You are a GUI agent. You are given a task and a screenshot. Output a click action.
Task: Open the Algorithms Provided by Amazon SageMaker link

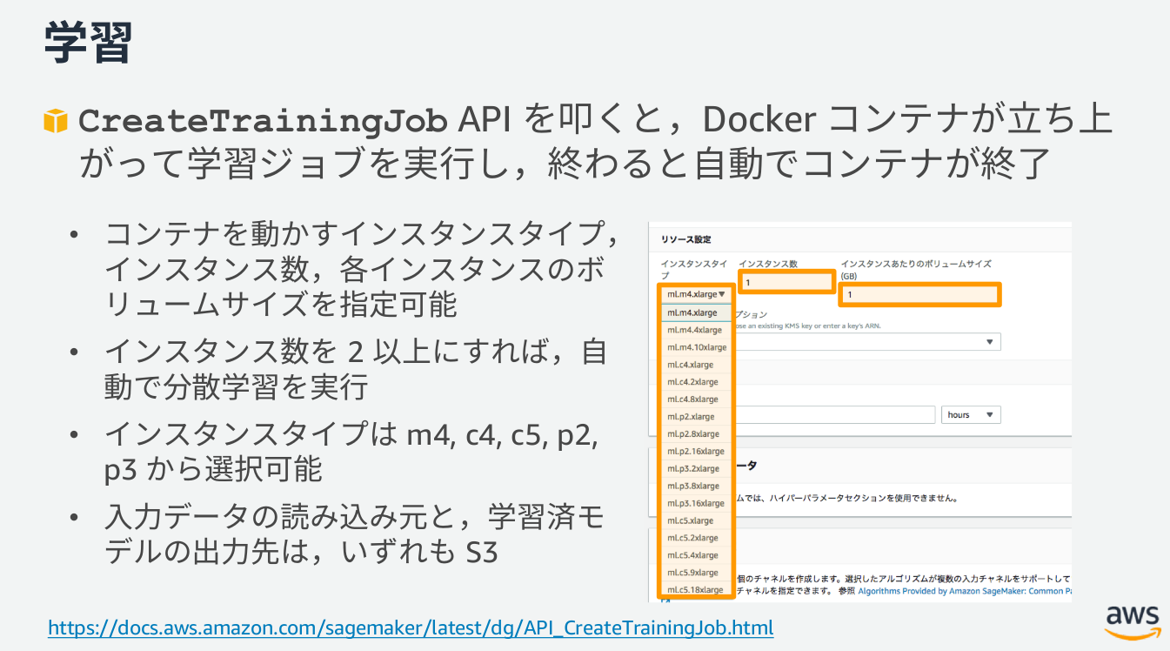964,591
